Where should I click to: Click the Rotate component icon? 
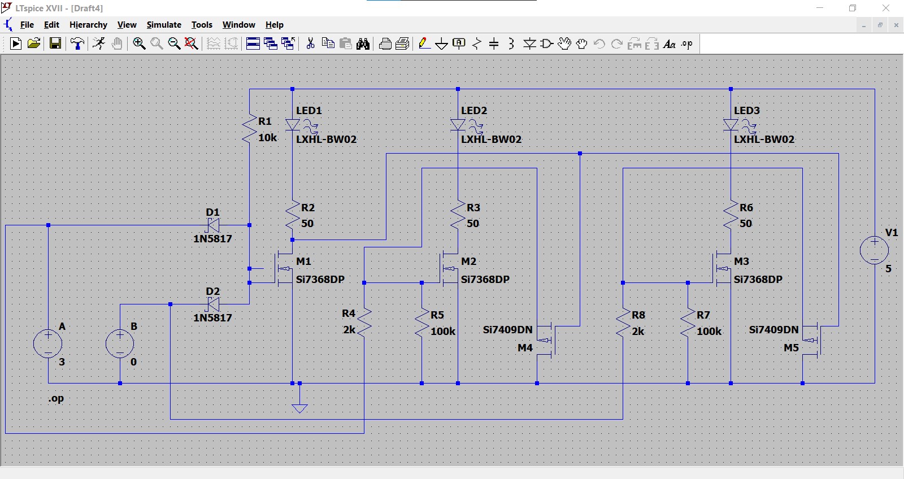[634, 43]
